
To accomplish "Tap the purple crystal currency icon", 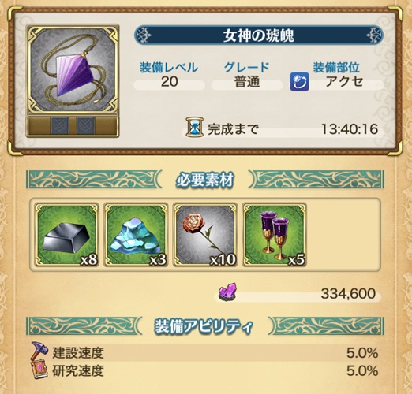I will [x=227, y=292].
